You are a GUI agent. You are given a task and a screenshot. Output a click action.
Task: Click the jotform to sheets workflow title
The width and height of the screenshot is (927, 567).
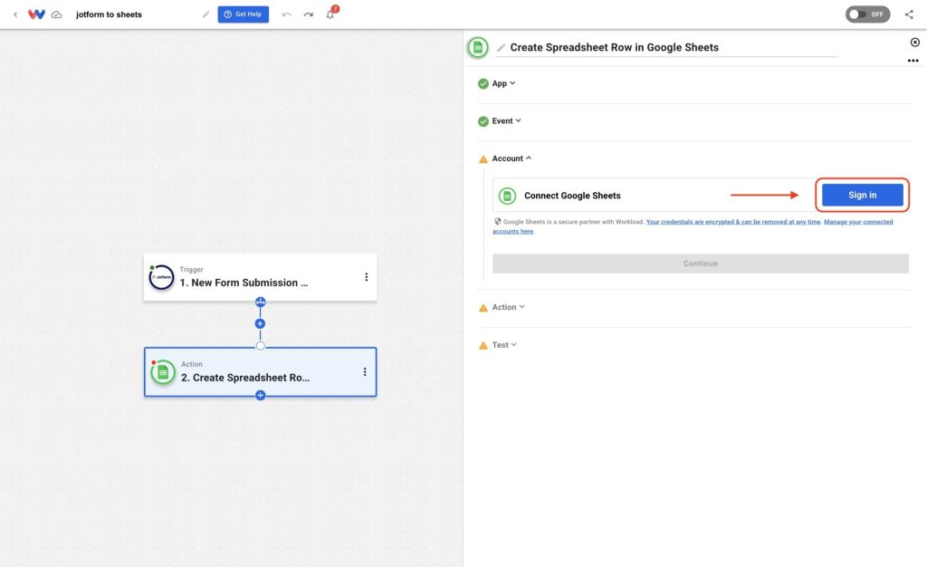pos(109,14)
